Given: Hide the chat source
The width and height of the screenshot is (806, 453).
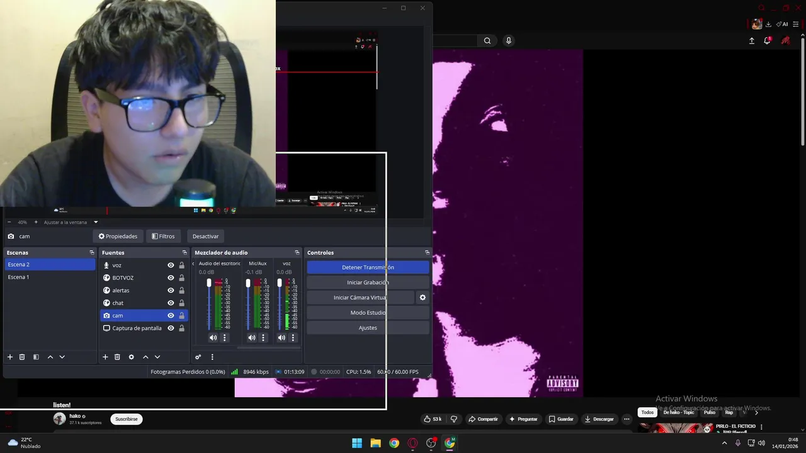Looking at the screenshot, I should 171,303.
